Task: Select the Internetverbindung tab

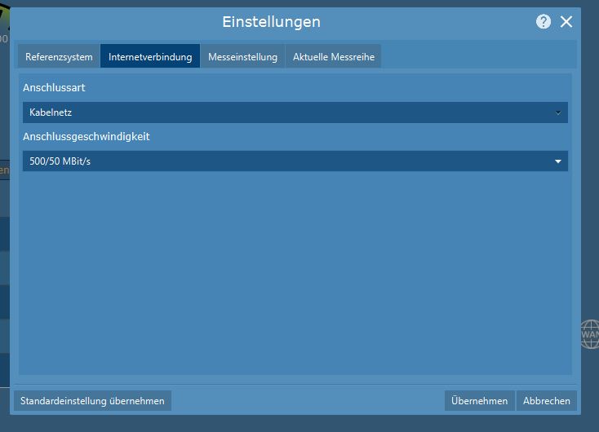Action: pos(150,57)
